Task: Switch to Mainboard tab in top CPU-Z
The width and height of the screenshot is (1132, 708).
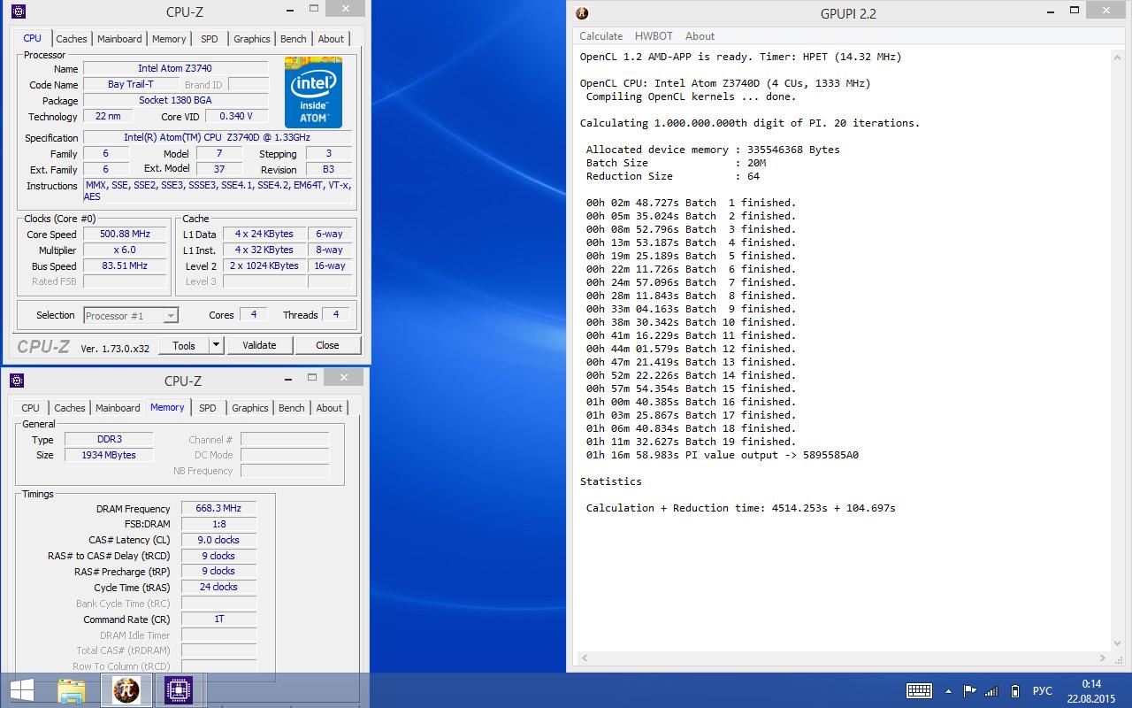Action: click(119, 39)
